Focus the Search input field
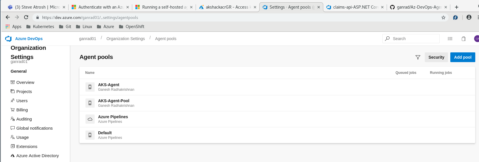The width and height of the screenshot is (479, 162). point(411,39)
